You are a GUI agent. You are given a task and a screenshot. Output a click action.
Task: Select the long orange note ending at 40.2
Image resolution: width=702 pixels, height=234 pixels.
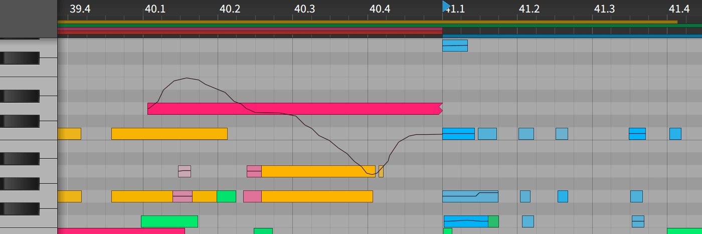[x=169, y=134]
